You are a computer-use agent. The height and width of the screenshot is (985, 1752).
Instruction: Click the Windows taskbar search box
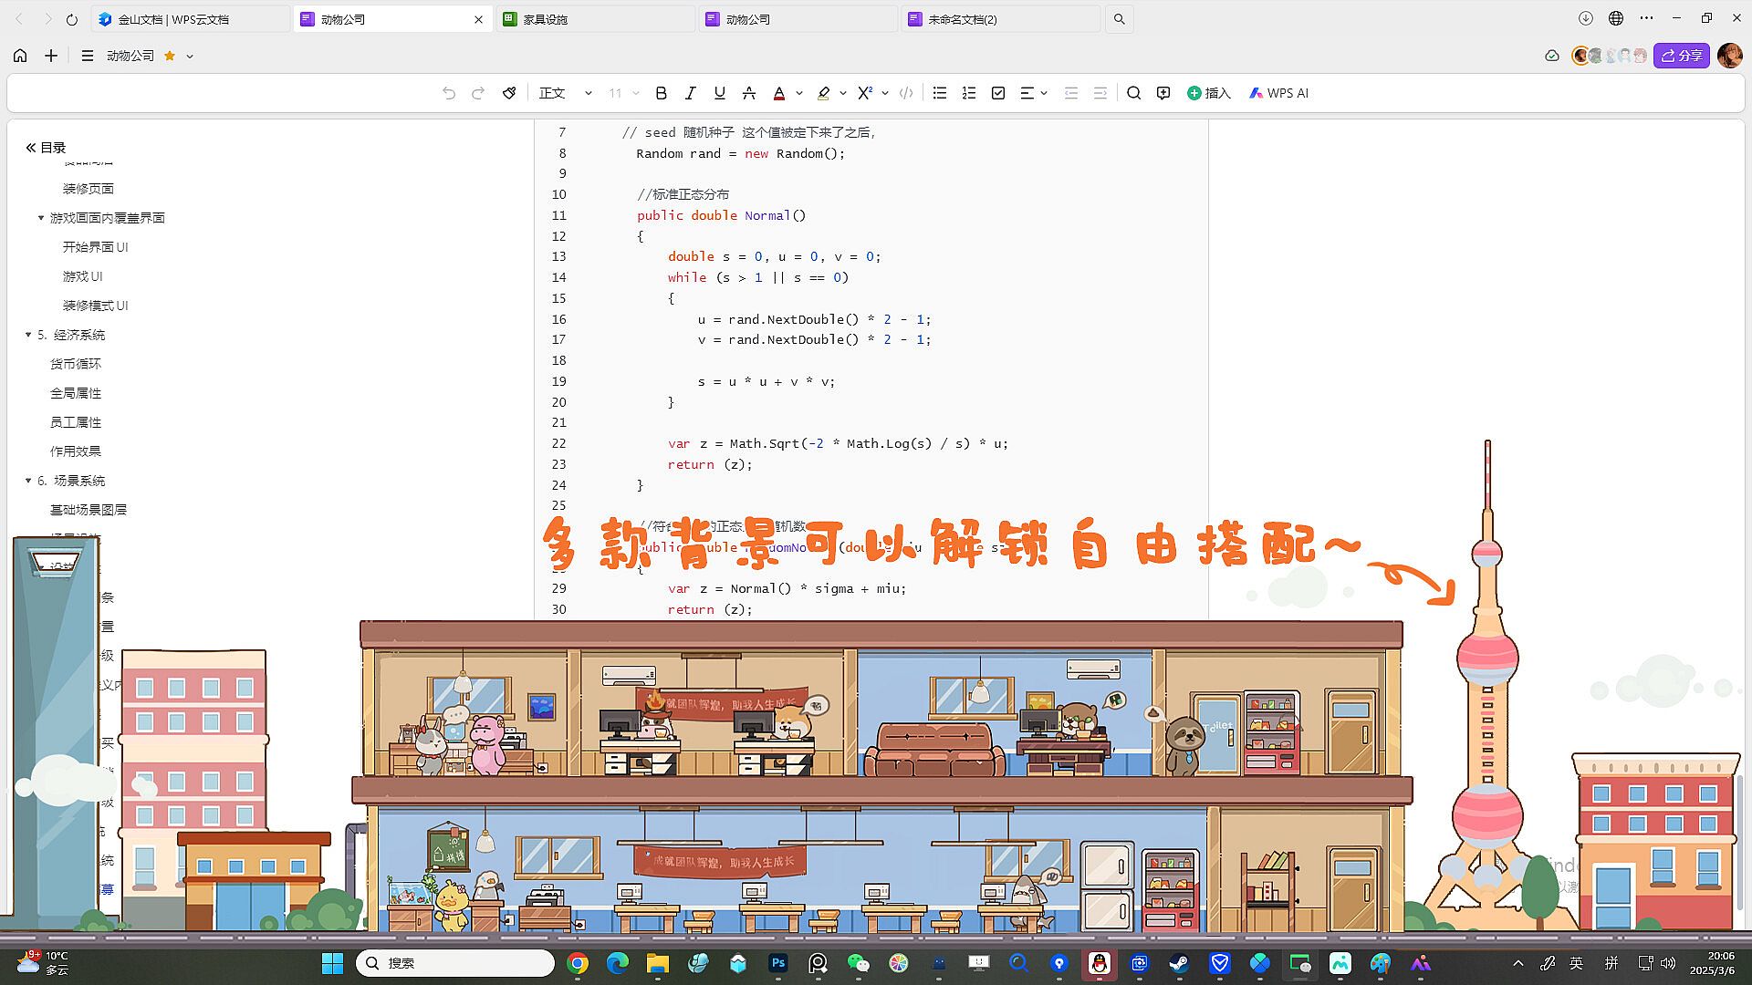[x=454, y=963]
